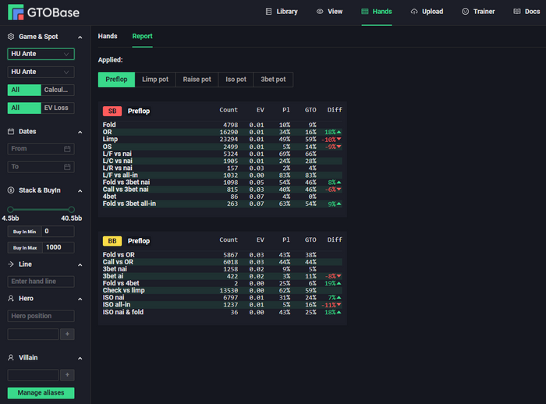The width and height of the screenshot is (546, 404).
Task: Open the View menu
Action: tap(329, 12)
